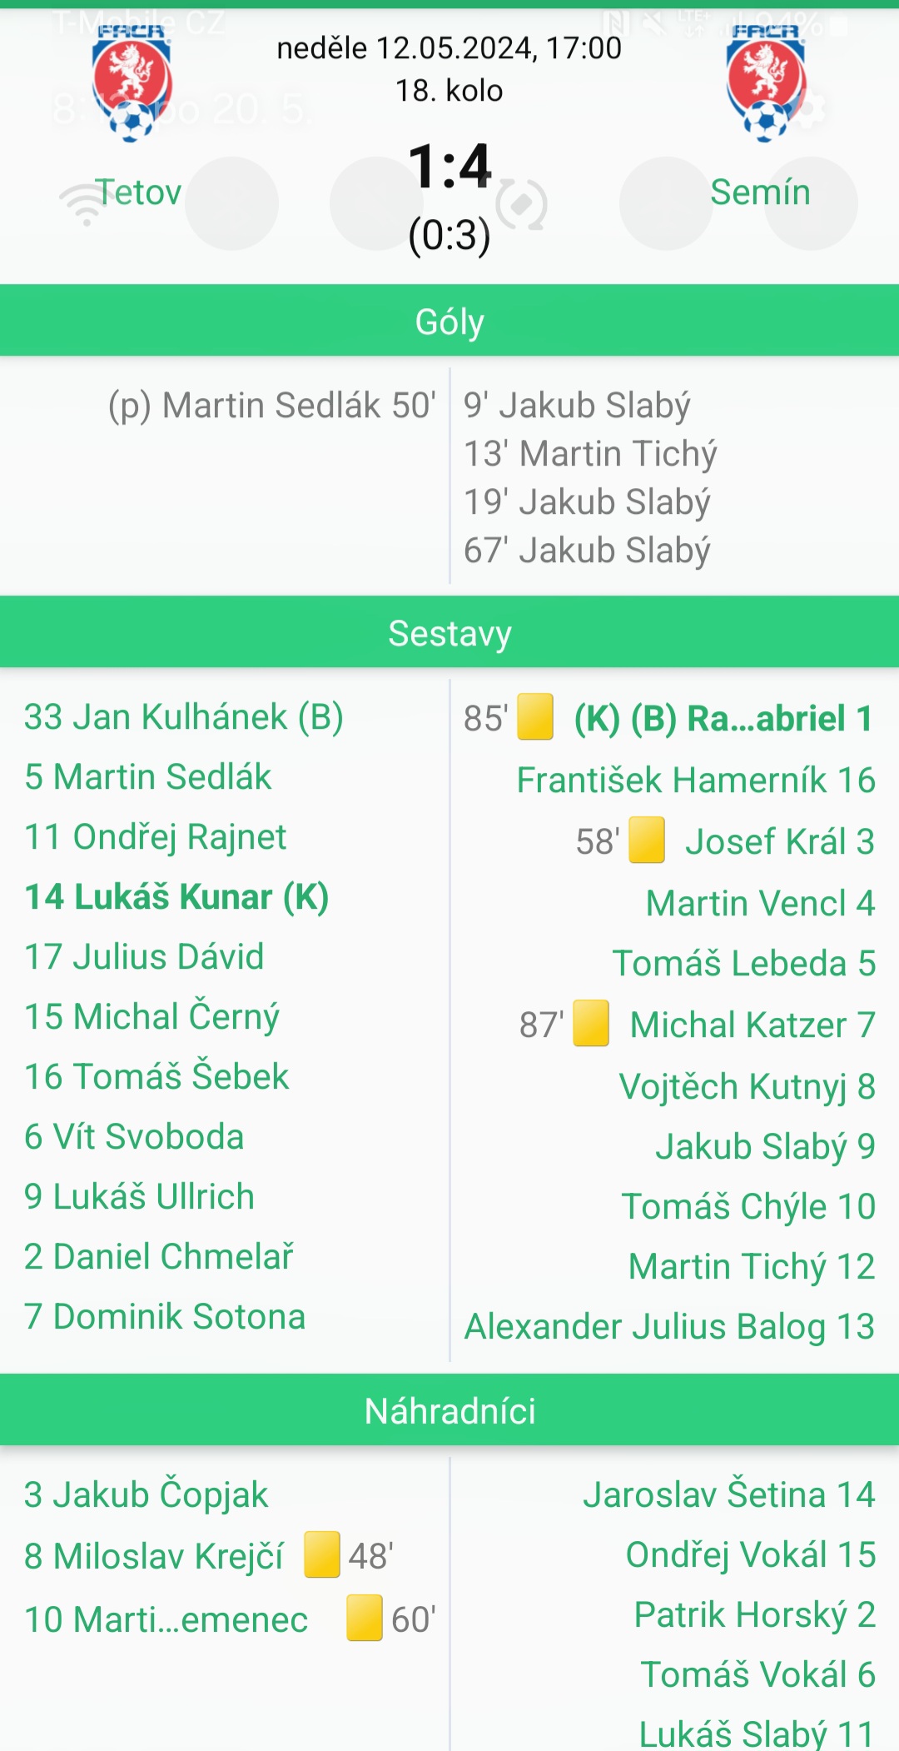Screen dimensions: 899x1751
Task: Tap the yellow card icon next to Josef Král
Action: click(x=647, y=840)
